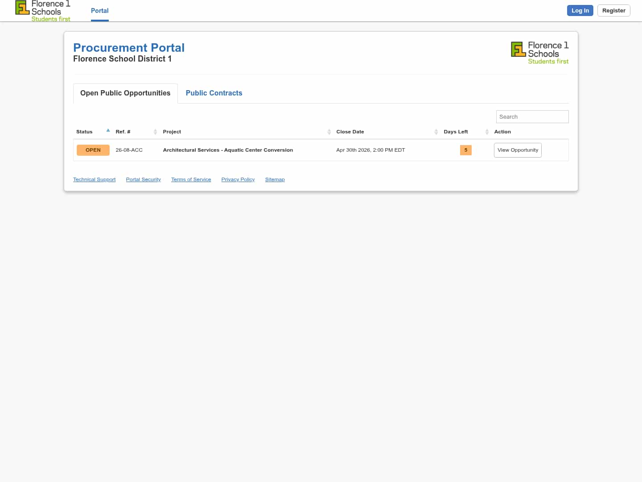Open the Technical Support link
This screenshot has height=482, width=642.
click(94, 179)
